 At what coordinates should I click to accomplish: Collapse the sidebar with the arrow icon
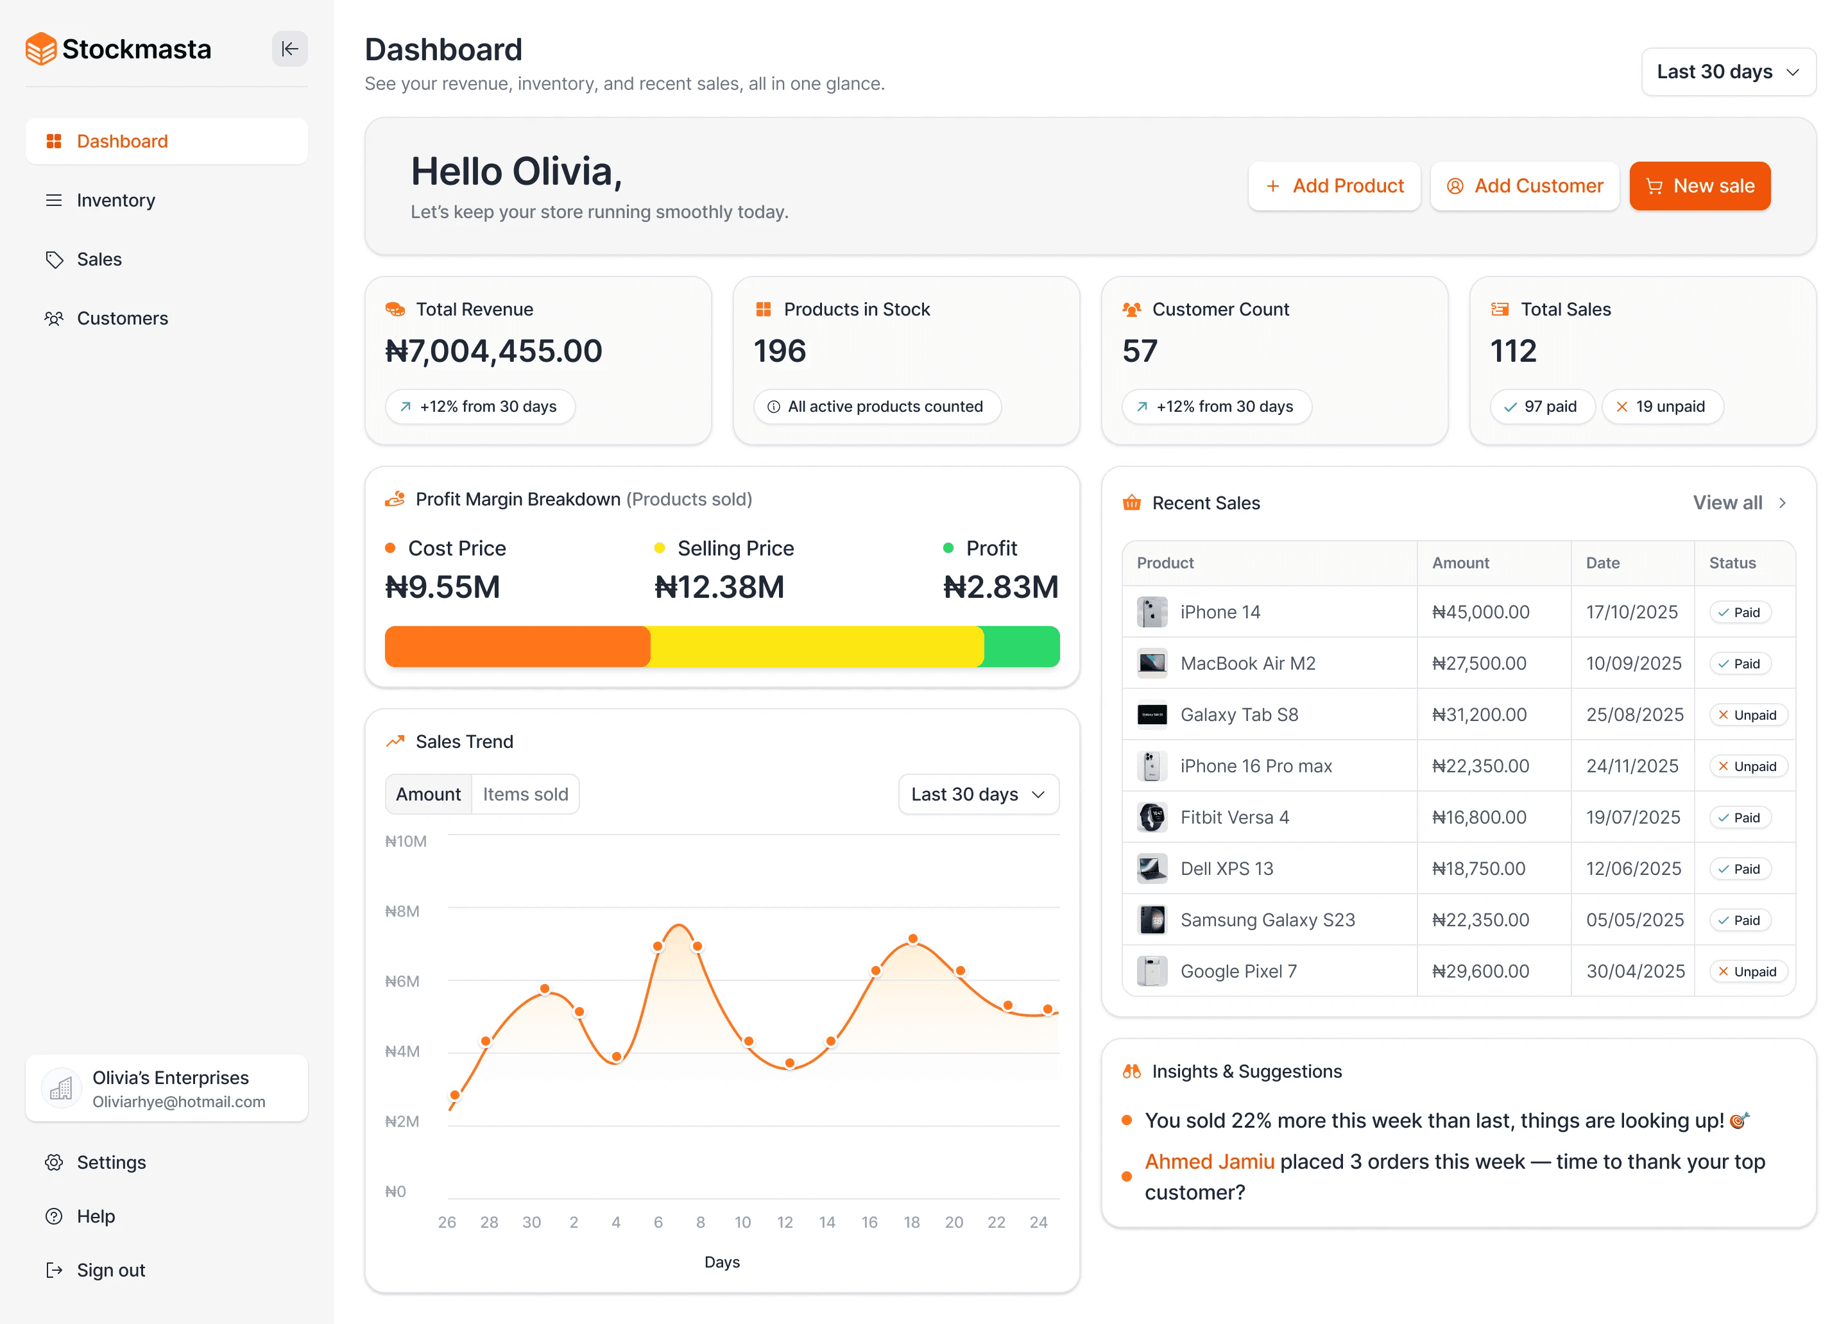[x=289, y=49]
